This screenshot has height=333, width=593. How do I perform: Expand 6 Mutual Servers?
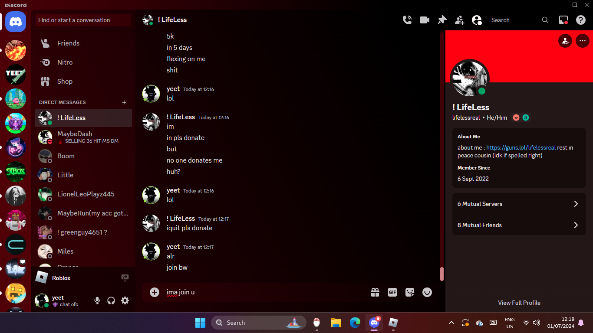pos(519,204)
